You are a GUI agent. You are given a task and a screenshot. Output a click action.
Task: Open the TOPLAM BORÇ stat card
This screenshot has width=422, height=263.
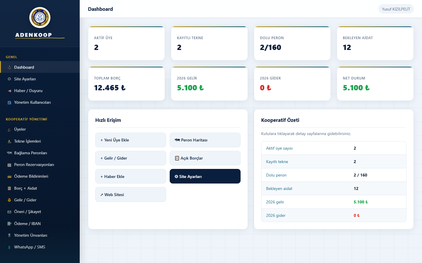tap(126, 84)
